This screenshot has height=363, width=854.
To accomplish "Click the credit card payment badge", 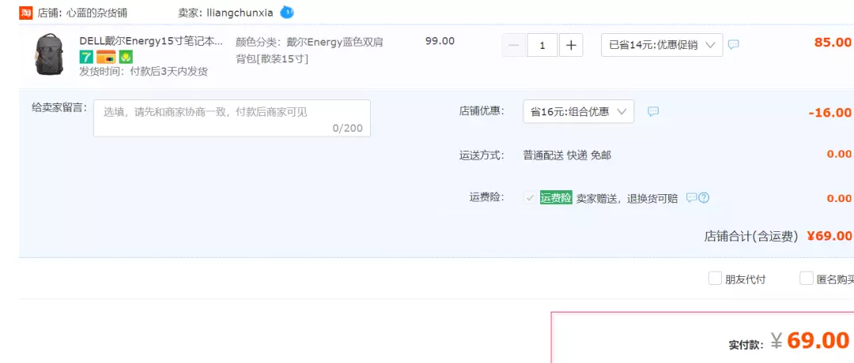I will coord(106,57).
